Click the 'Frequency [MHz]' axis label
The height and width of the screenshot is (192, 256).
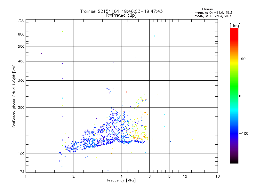pos(121,180)
